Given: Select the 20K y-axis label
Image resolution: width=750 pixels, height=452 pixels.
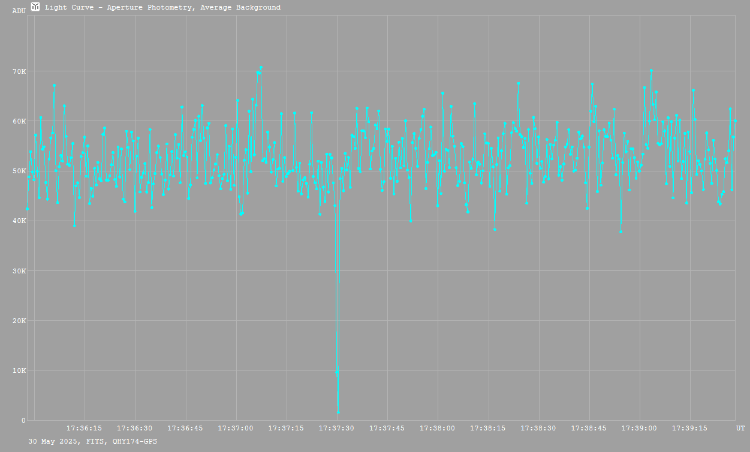Looking at the screenshot, I should pyautogui.click(x=19, y=321).
